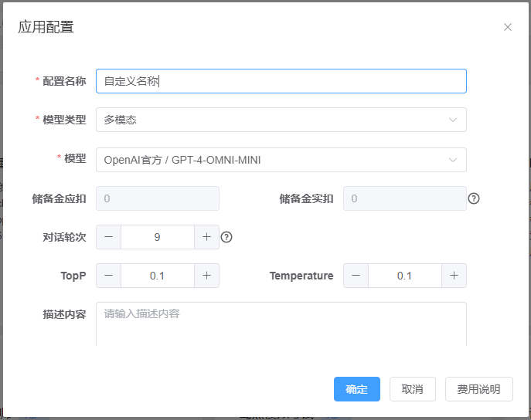The width and height of the screenshot is (531, 420).
Task: Click the TopP value field showing 0.1
Action: [x=157, y=276]
